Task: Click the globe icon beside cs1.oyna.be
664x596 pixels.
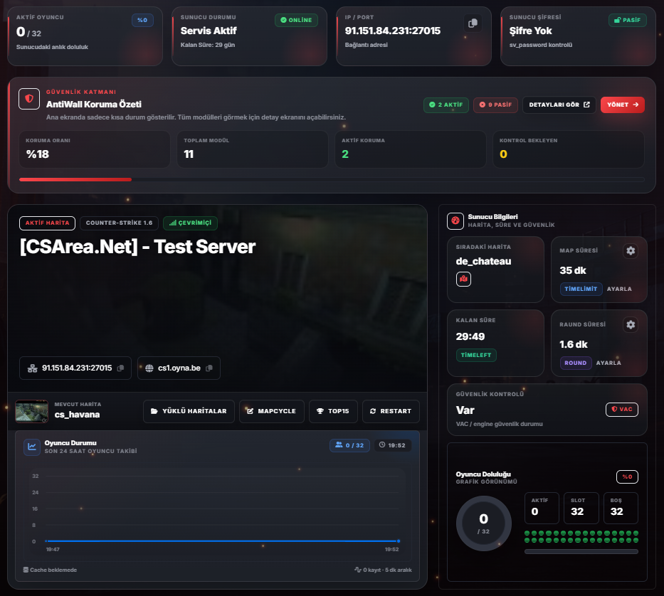Action: point(149,368)
